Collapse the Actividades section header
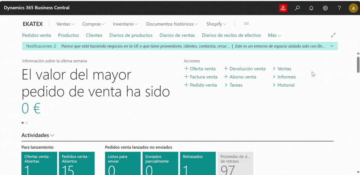The width and height of the screenshot is (360, 175). pos(38,135)
